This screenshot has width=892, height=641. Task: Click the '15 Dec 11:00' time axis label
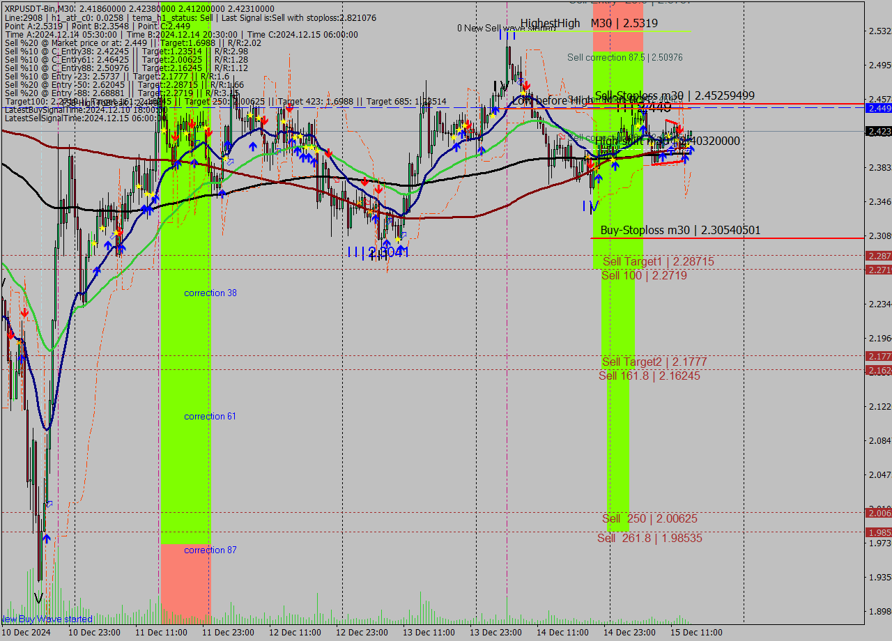[x=696, y=633]
